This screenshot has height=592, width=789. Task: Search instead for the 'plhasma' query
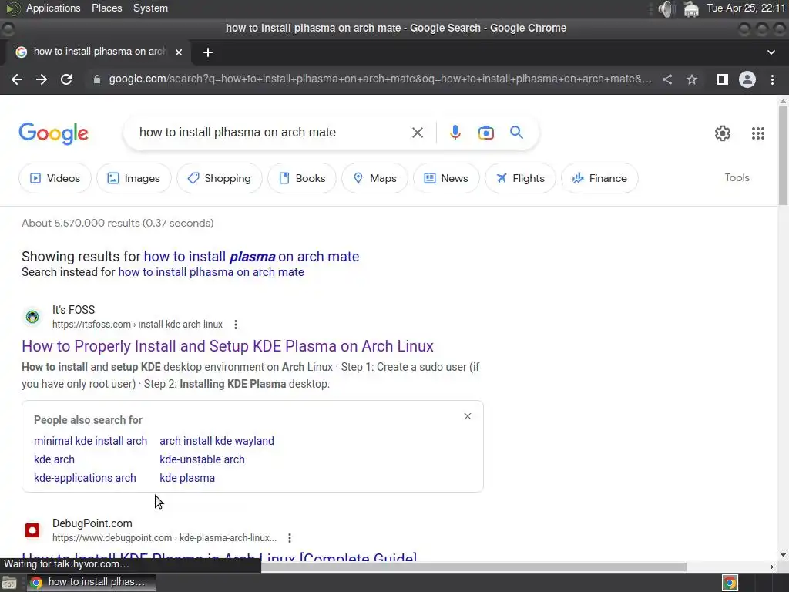211,272
